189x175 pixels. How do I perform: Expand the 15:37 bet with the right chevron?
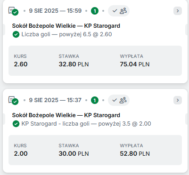(178, 100)
